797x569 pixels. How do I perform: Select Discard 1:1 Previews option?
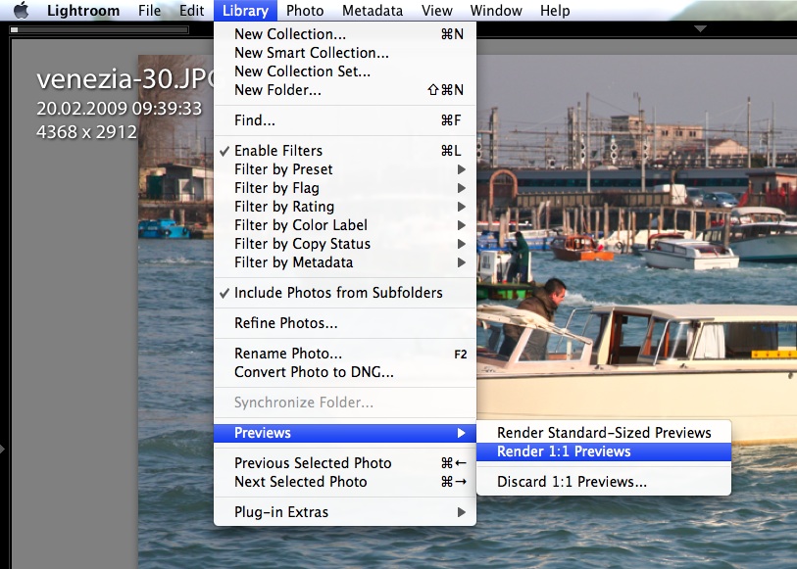coord(572,482)
